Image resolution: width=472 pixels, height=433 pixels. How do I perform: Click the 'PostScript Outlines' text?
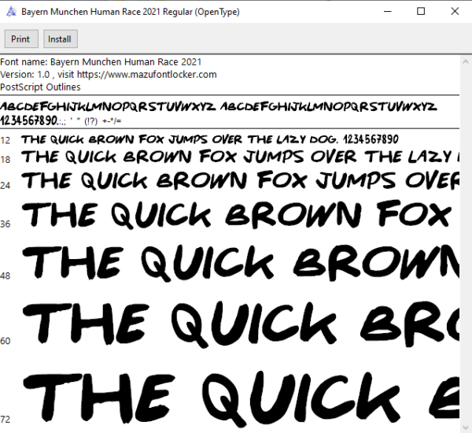click(x=40, y=87)
